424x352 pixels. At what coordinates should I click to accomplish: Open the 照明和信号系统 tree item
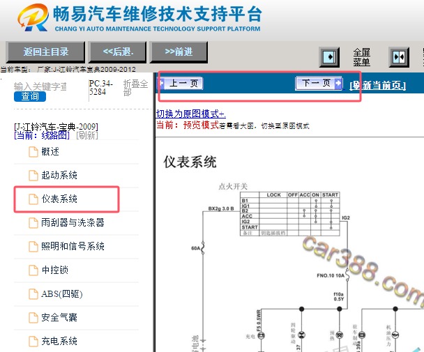coord(73,246)
